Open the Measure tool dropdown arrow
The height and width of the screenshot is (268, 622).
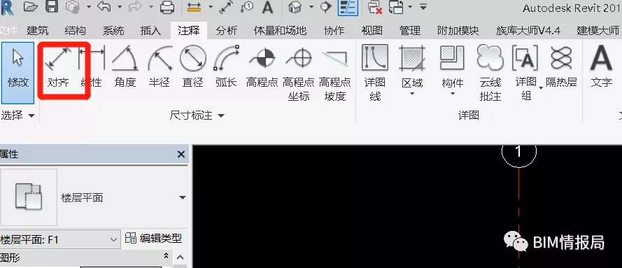coord(210,7)
